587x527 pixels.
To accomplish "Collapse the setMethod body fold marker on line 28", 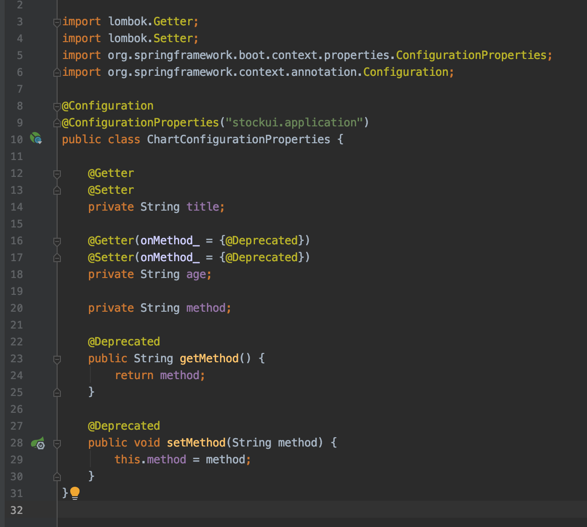I will point(57,444).
